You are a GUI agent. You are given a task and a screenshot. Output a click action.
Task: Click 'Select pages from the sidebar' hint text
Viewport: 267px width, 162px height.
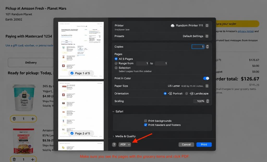(x=135, y=71)
